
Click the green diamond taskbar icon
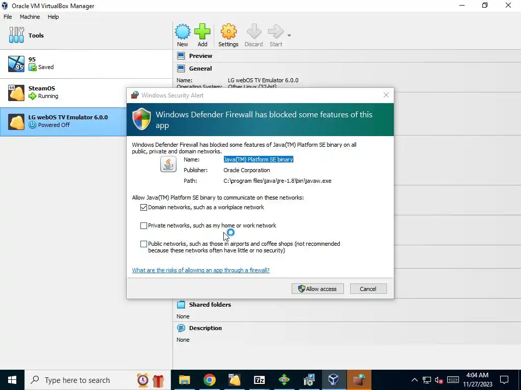click(284, 380)
